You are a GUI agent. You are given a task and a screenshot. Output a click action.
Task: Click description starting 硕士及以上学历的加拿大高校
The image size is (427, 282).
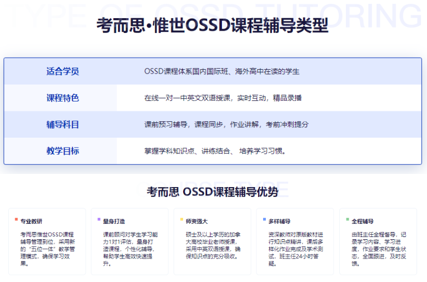click(x=213, y=245)
